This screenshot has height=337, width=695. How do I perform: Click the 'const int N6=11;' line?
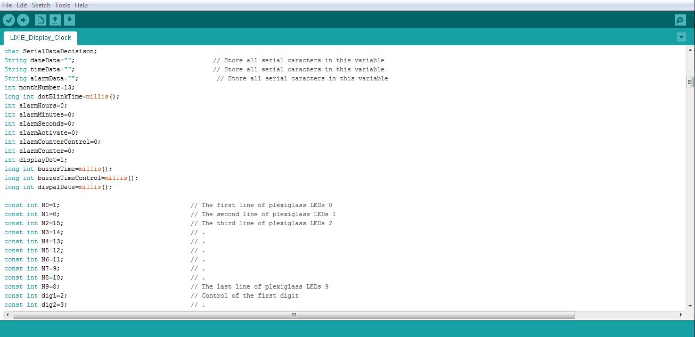(x=34, y=260)
